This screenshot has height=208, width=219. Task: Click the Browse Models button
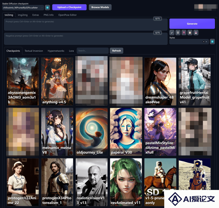click(100, 7)
